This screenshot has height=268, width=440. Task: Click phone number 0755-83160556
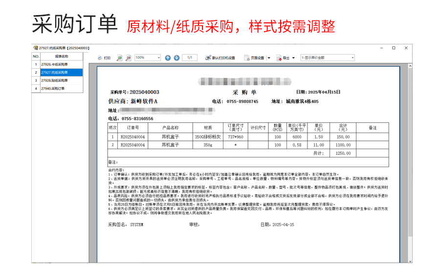click(x=137, y=118)
